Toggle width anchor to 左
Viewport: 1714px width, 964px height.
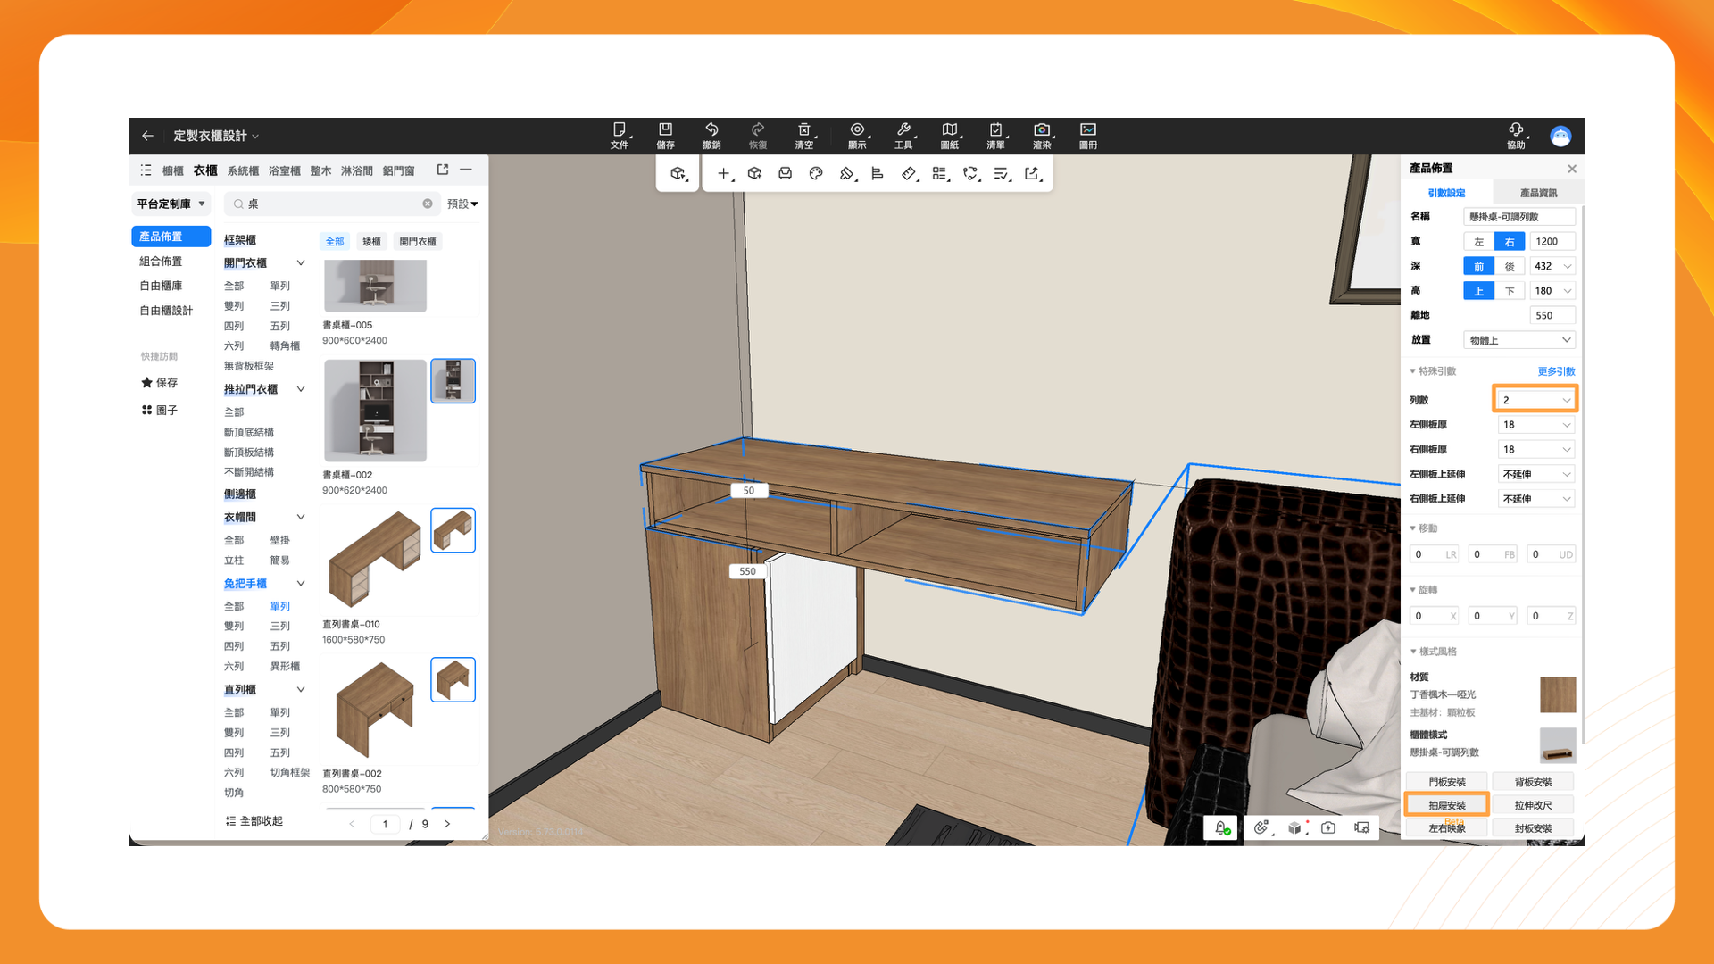click(1478, 242)
